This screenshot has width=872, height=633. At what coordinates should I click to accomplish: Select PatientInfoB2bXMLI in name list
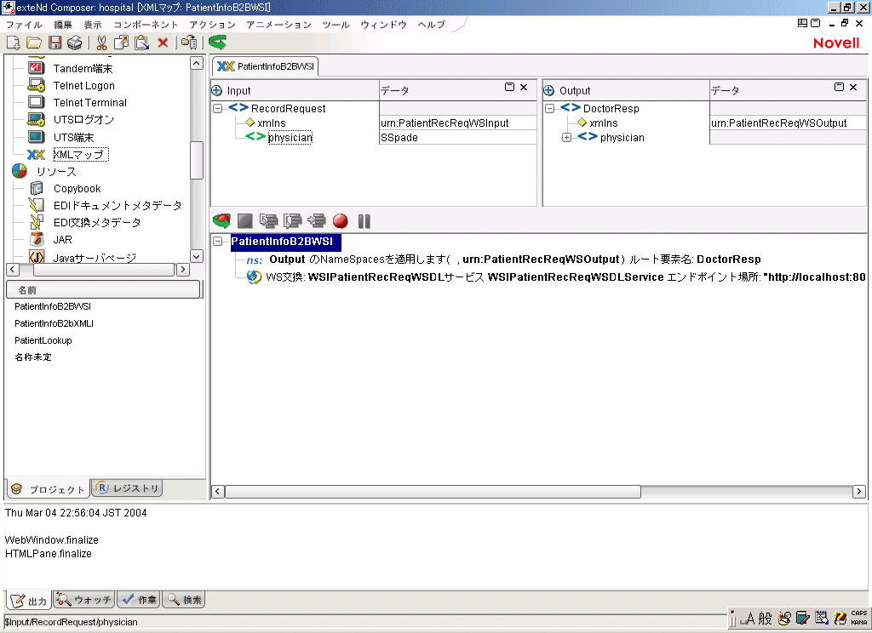54,323
